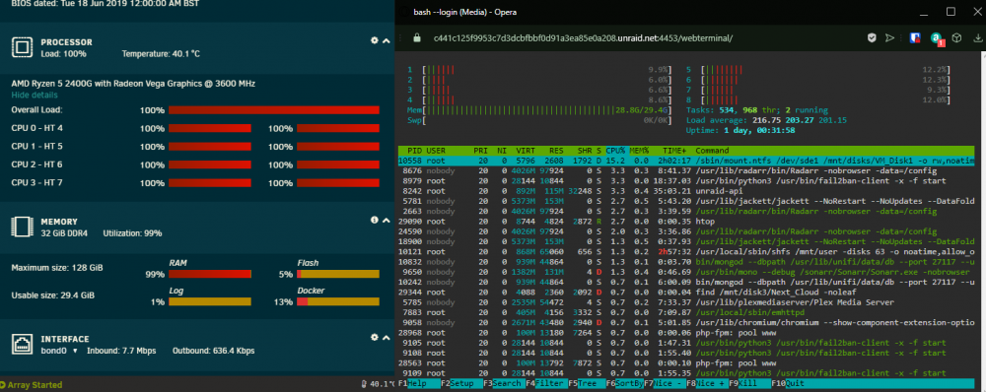Click the padlock icon in address bar
Viewport: 986px width, 392px height.
point(416,37)
